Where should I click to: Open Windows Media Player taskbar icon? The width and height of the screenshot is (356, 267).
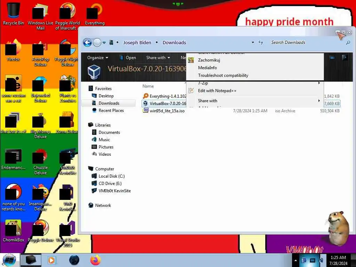coord(51,260)
